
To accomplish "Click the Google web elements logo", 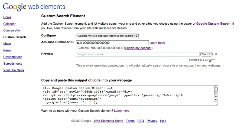I will 34,7.
